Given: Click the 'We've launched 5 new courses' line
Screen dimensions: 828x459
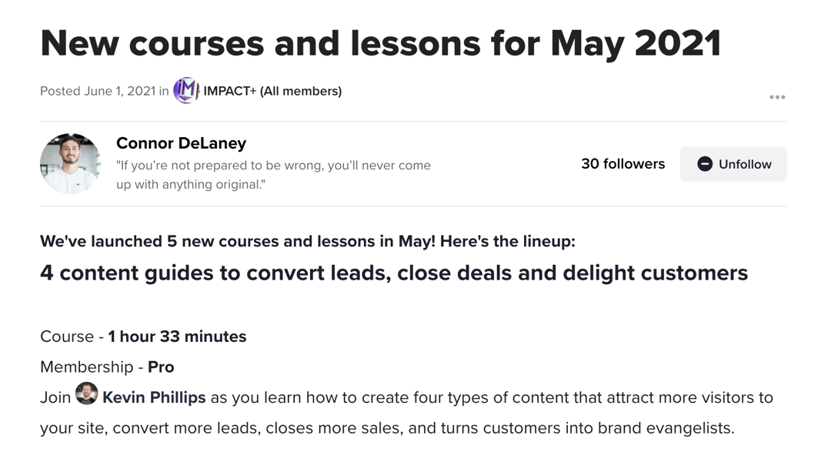Looking at the screenshot, I should (307, 241).
